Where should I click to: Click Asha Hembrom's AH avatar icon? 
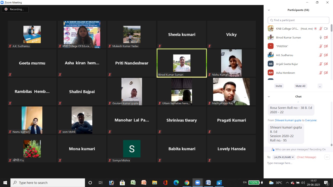pyautogui.click(x=271, y=73)
